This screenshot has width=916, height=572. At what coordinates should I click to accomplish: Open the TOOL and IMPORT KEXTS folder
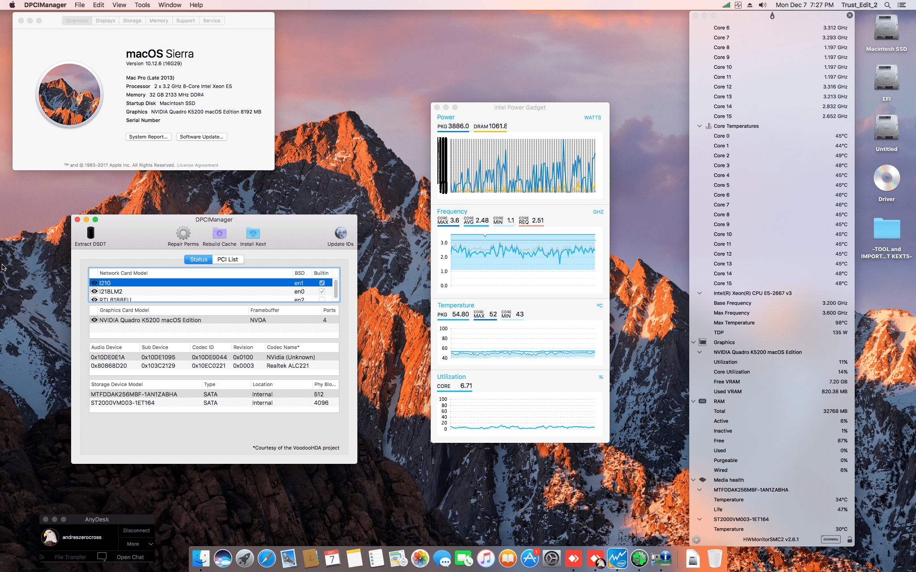[x=886, y=229]
